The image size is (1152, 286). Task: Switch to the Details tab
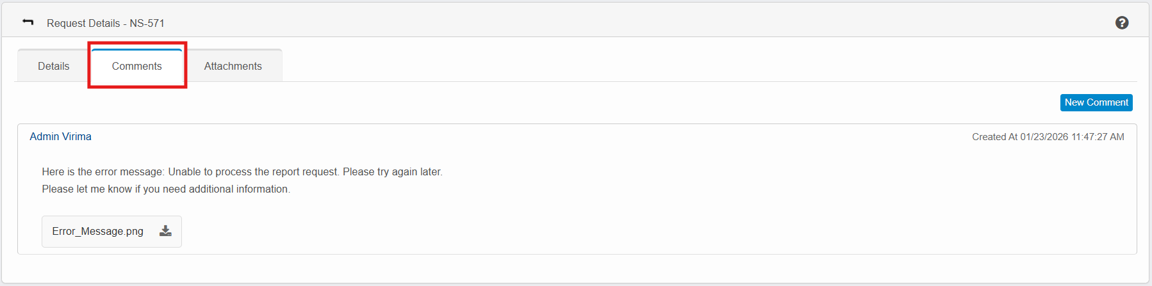[x=53, y=66]
